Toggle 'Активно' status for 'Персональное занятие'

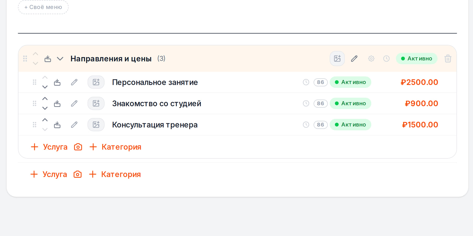point(350,82)
